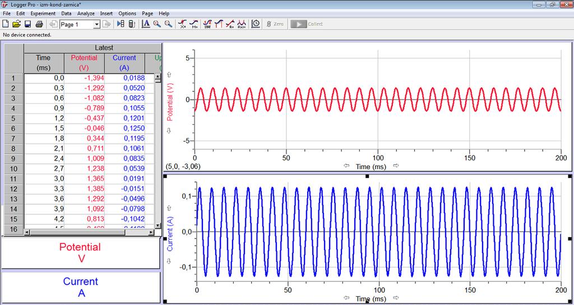This screenshot has width=574, height=305.
Task: Open the Edit menu
Action: pyautogui.click(x=21, y=13)
